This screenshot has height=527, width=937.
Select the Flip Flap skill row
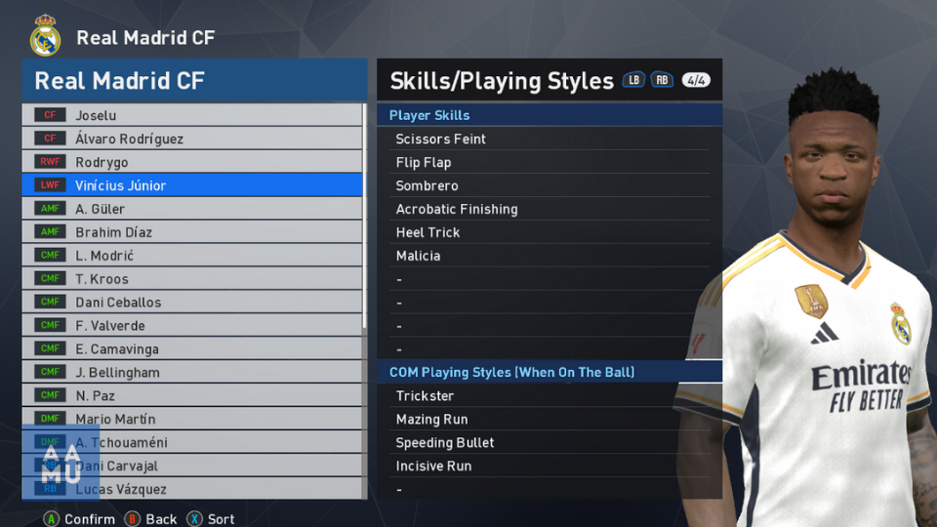pos(550,162)
